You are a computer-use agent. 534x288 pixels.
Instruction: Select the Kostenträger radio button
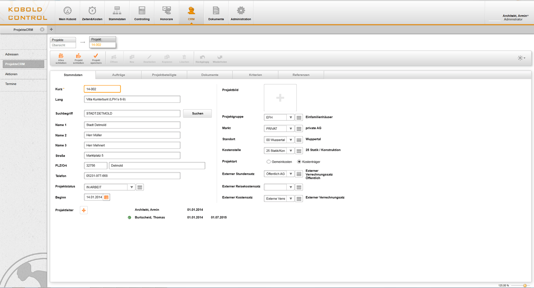299,162
